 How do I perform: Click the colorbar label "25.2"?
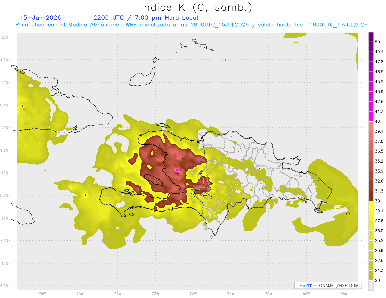[379, 241]
